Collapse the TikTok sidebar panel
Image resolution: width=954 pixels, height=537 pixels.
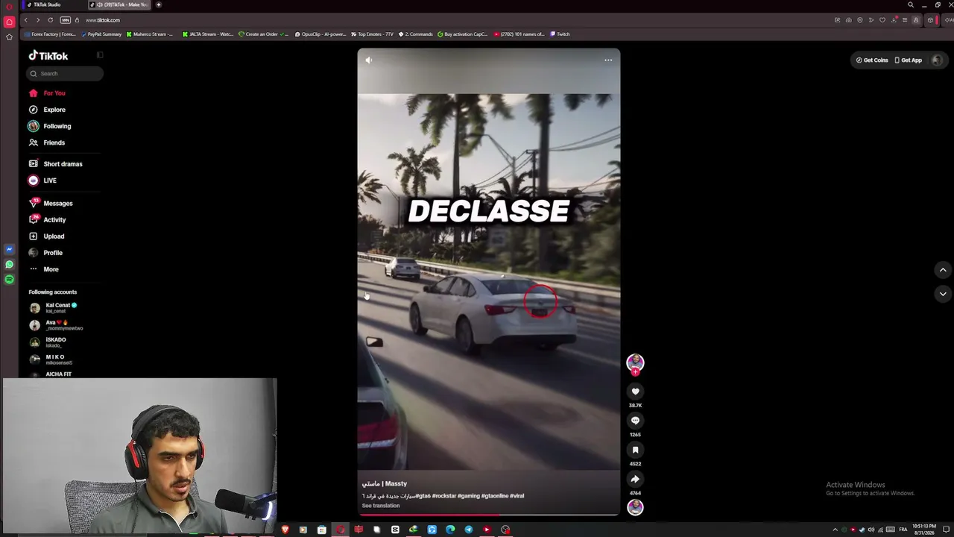[100, 55]
